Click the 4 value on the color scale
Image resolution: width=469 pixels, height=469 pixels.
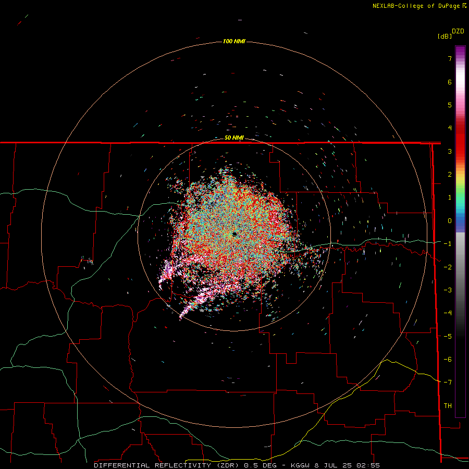pyautogui.click(x=450, y=128)
